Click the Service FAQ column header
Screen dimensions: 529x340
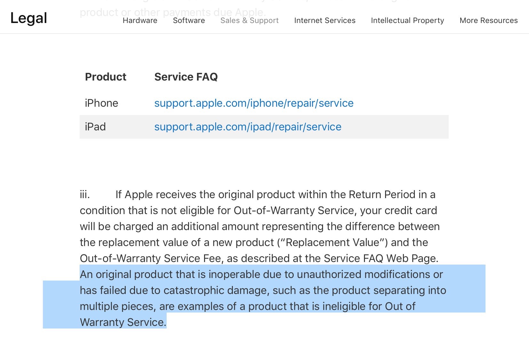click(x=186, y=77)
